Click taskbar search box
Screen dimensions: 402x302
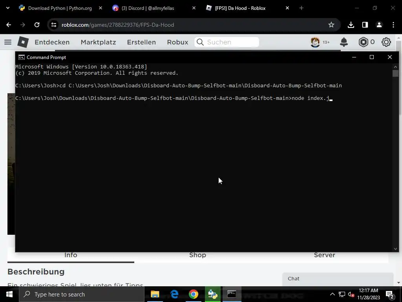coord(82,294)
